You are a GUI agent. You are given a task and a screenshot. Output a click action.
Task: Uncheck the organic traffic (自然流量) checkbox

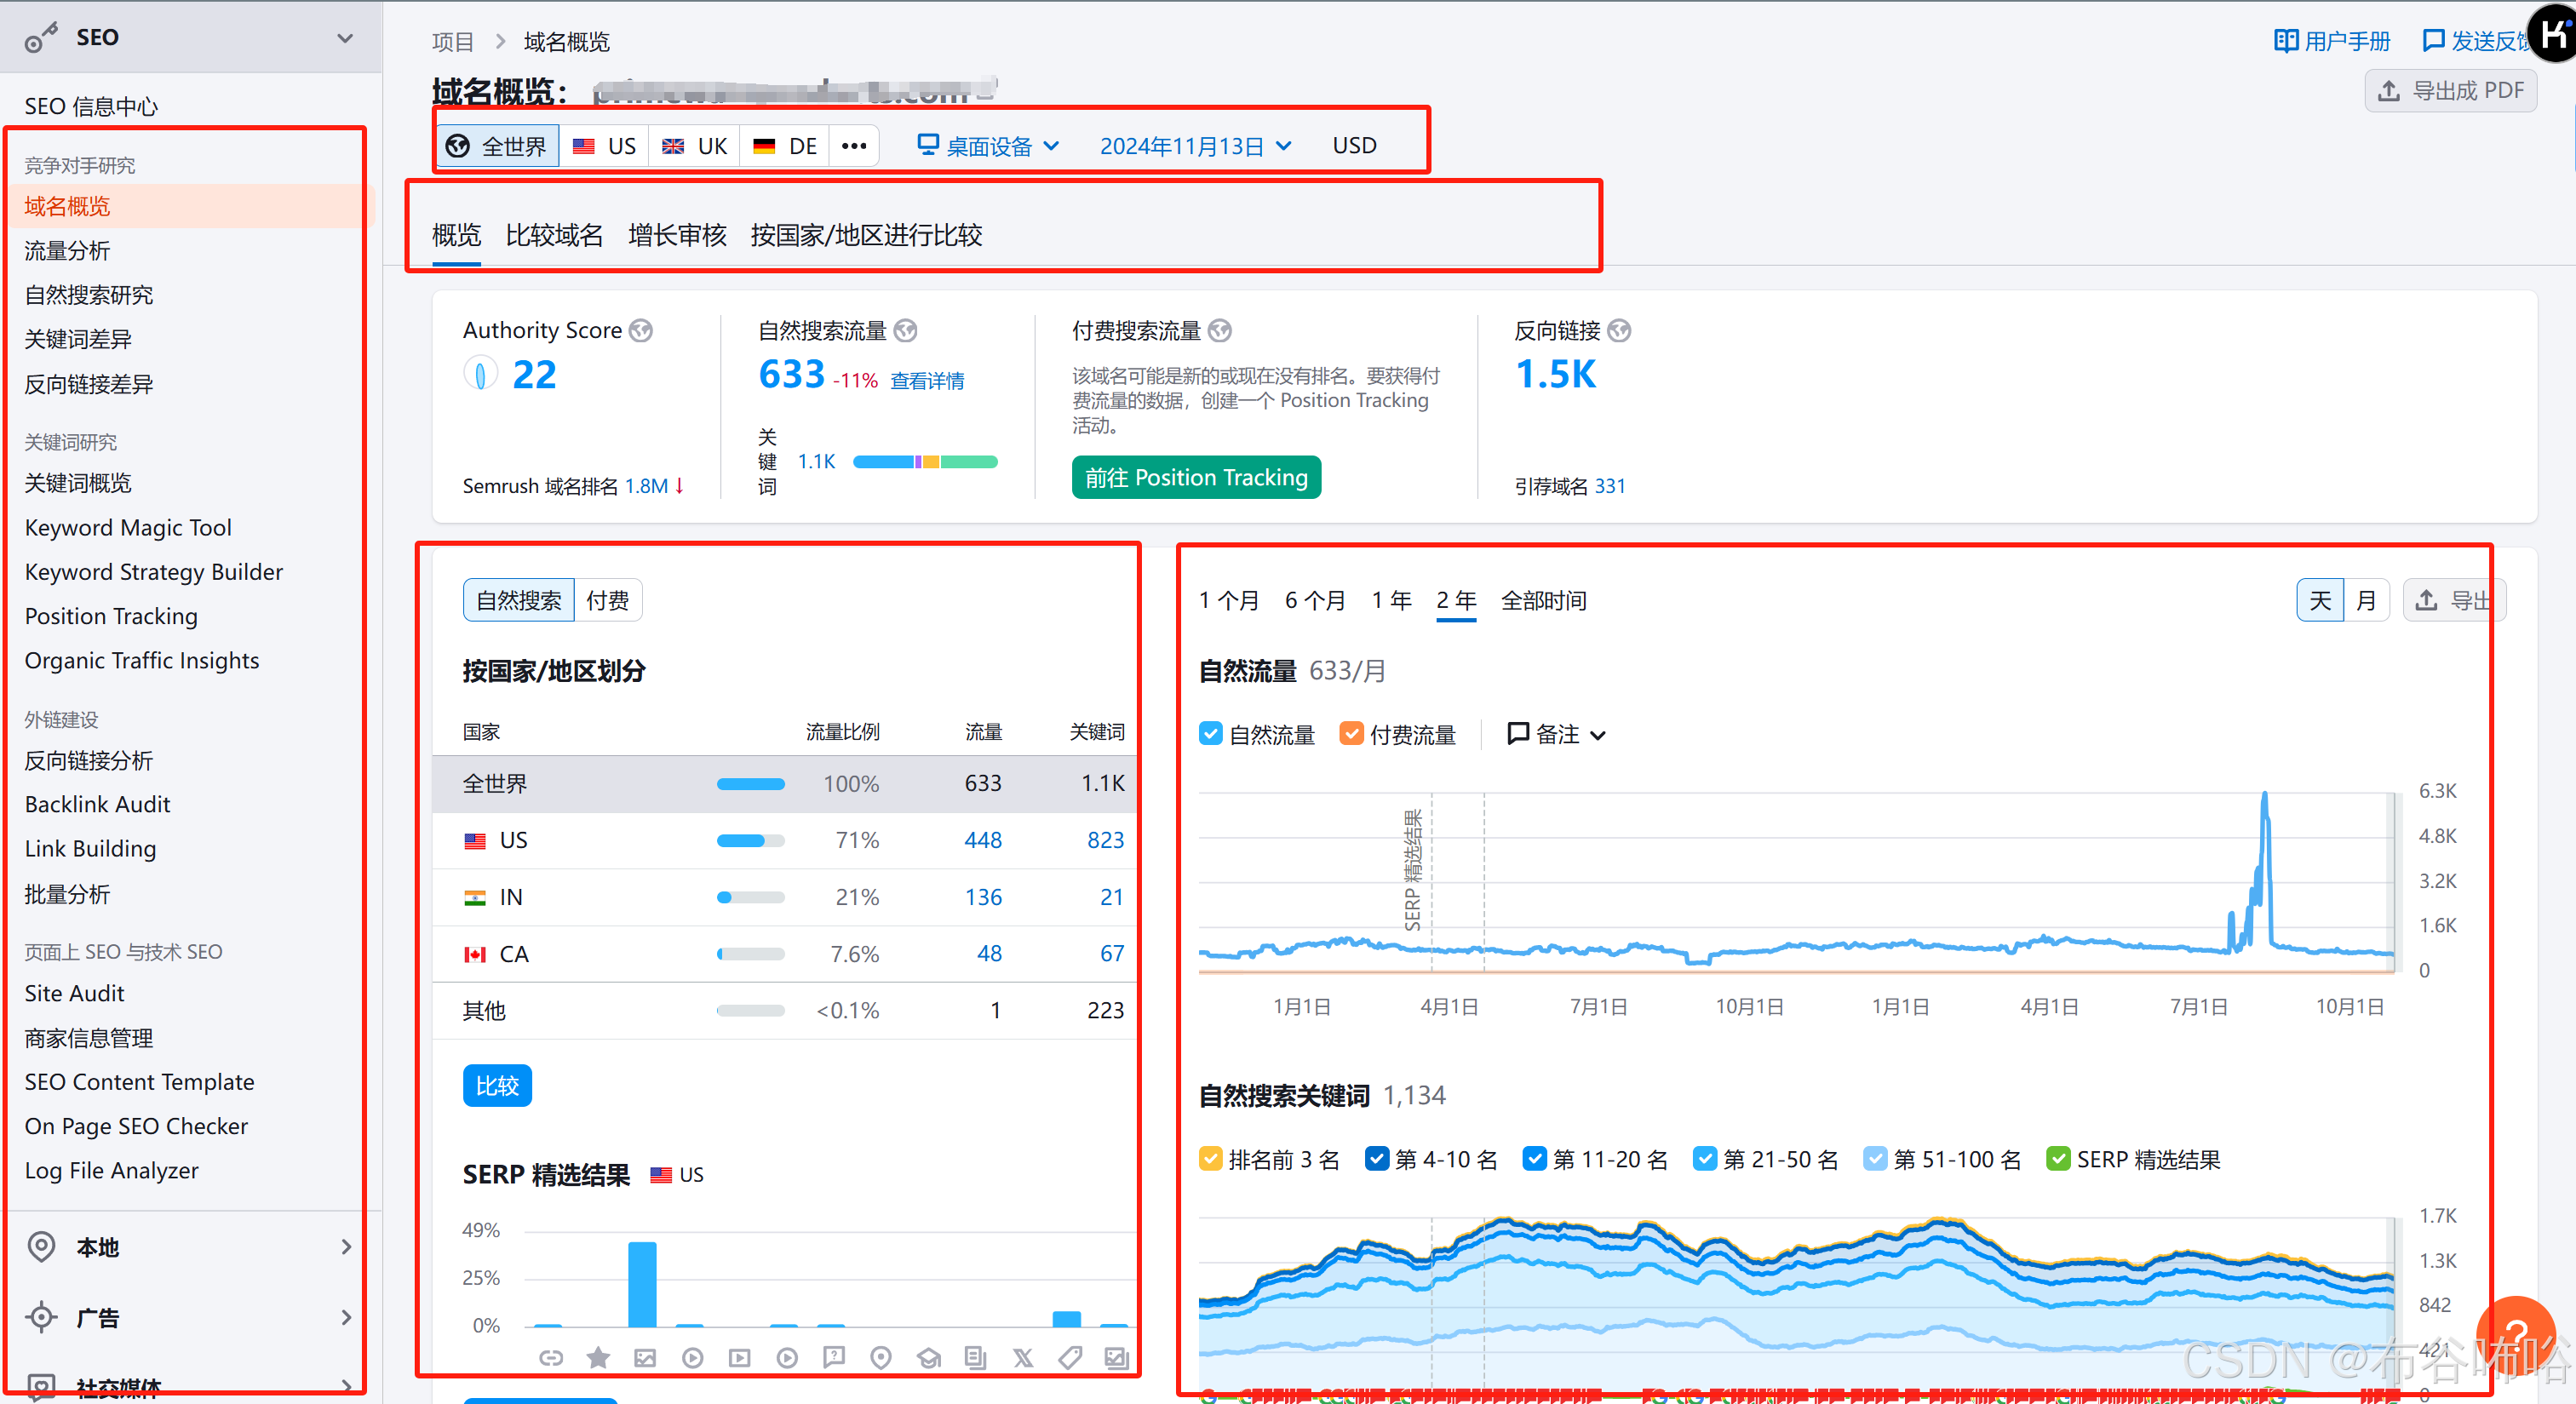pos(1210,734)
